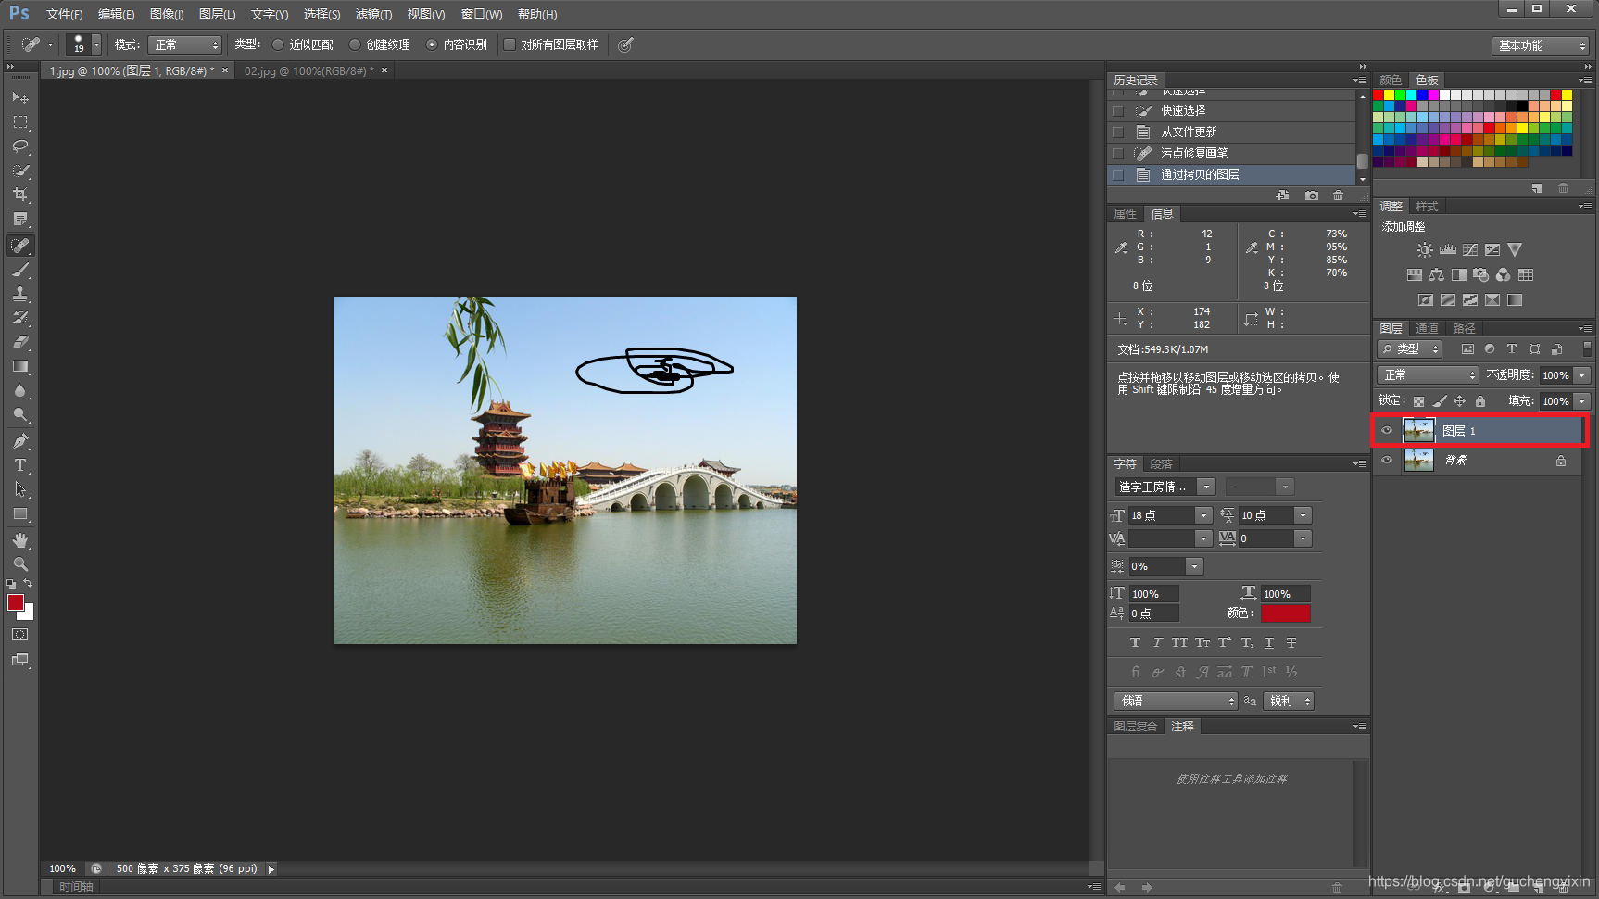Hide the 背景 layer visibility eye
1599x899 pixels.
1387,460
